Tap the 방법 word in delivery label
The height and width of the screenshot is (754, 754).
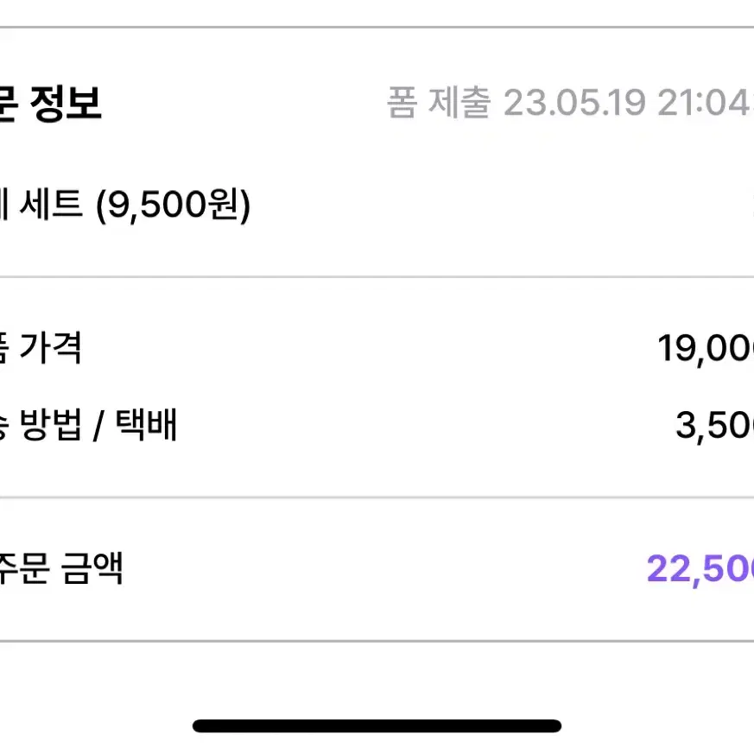(50, 425)
